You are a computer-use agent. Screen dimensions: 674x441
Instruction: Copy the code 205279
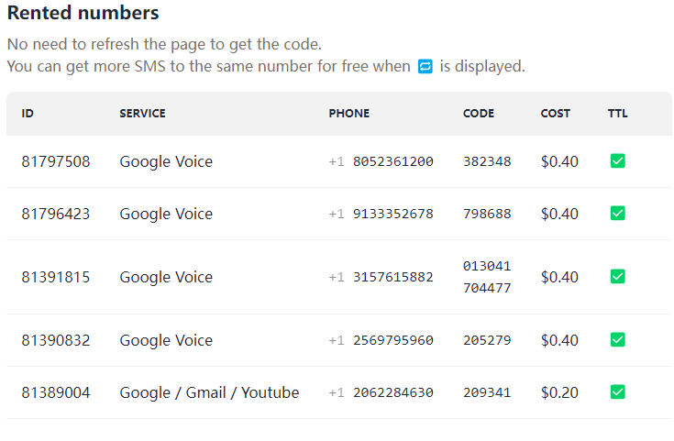487,340
